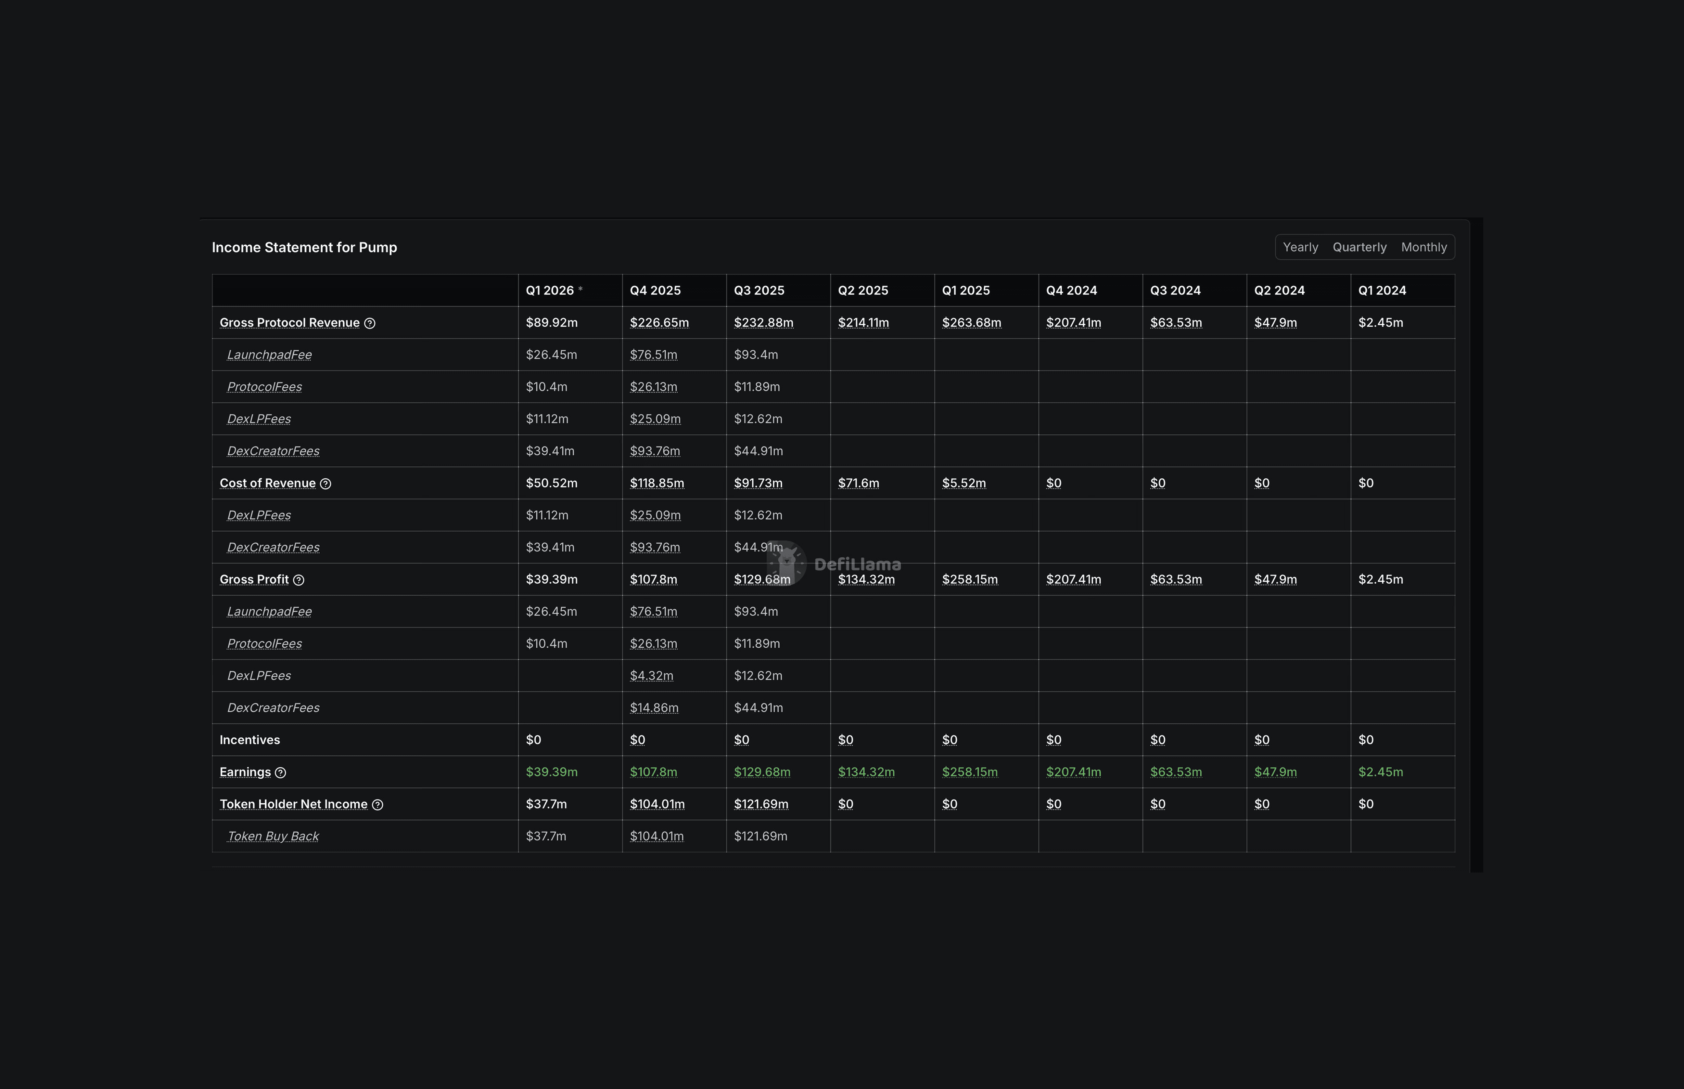Click help icon beside Token Holder Net Income
Screen dimensions: 1684x1089
(x=377, y=805)
